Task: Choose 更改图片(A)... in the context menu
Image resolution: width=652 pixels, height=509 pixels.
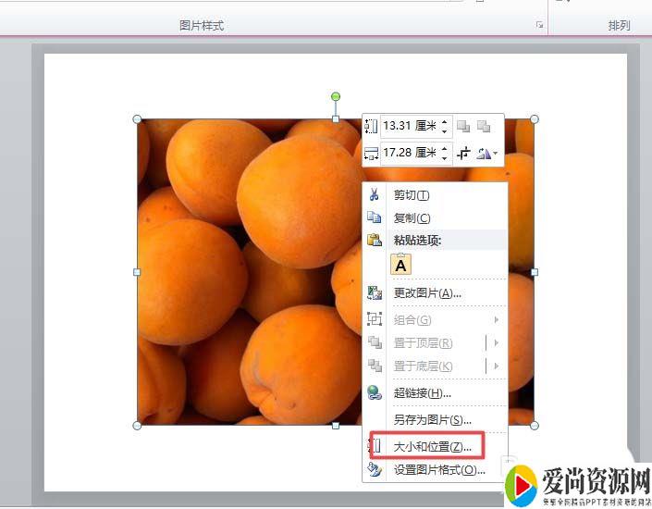Action: click(x=427, y=293)
